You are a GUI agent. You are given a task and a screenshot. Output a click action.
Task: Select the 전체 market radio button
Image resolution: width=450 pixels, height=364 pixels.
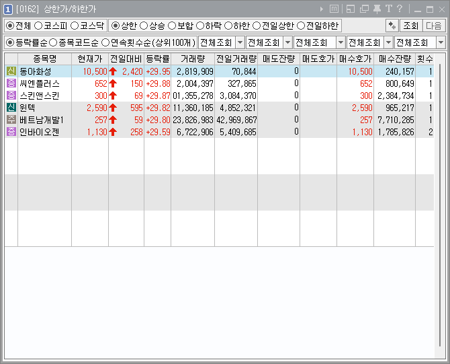(x=10, y=26)
